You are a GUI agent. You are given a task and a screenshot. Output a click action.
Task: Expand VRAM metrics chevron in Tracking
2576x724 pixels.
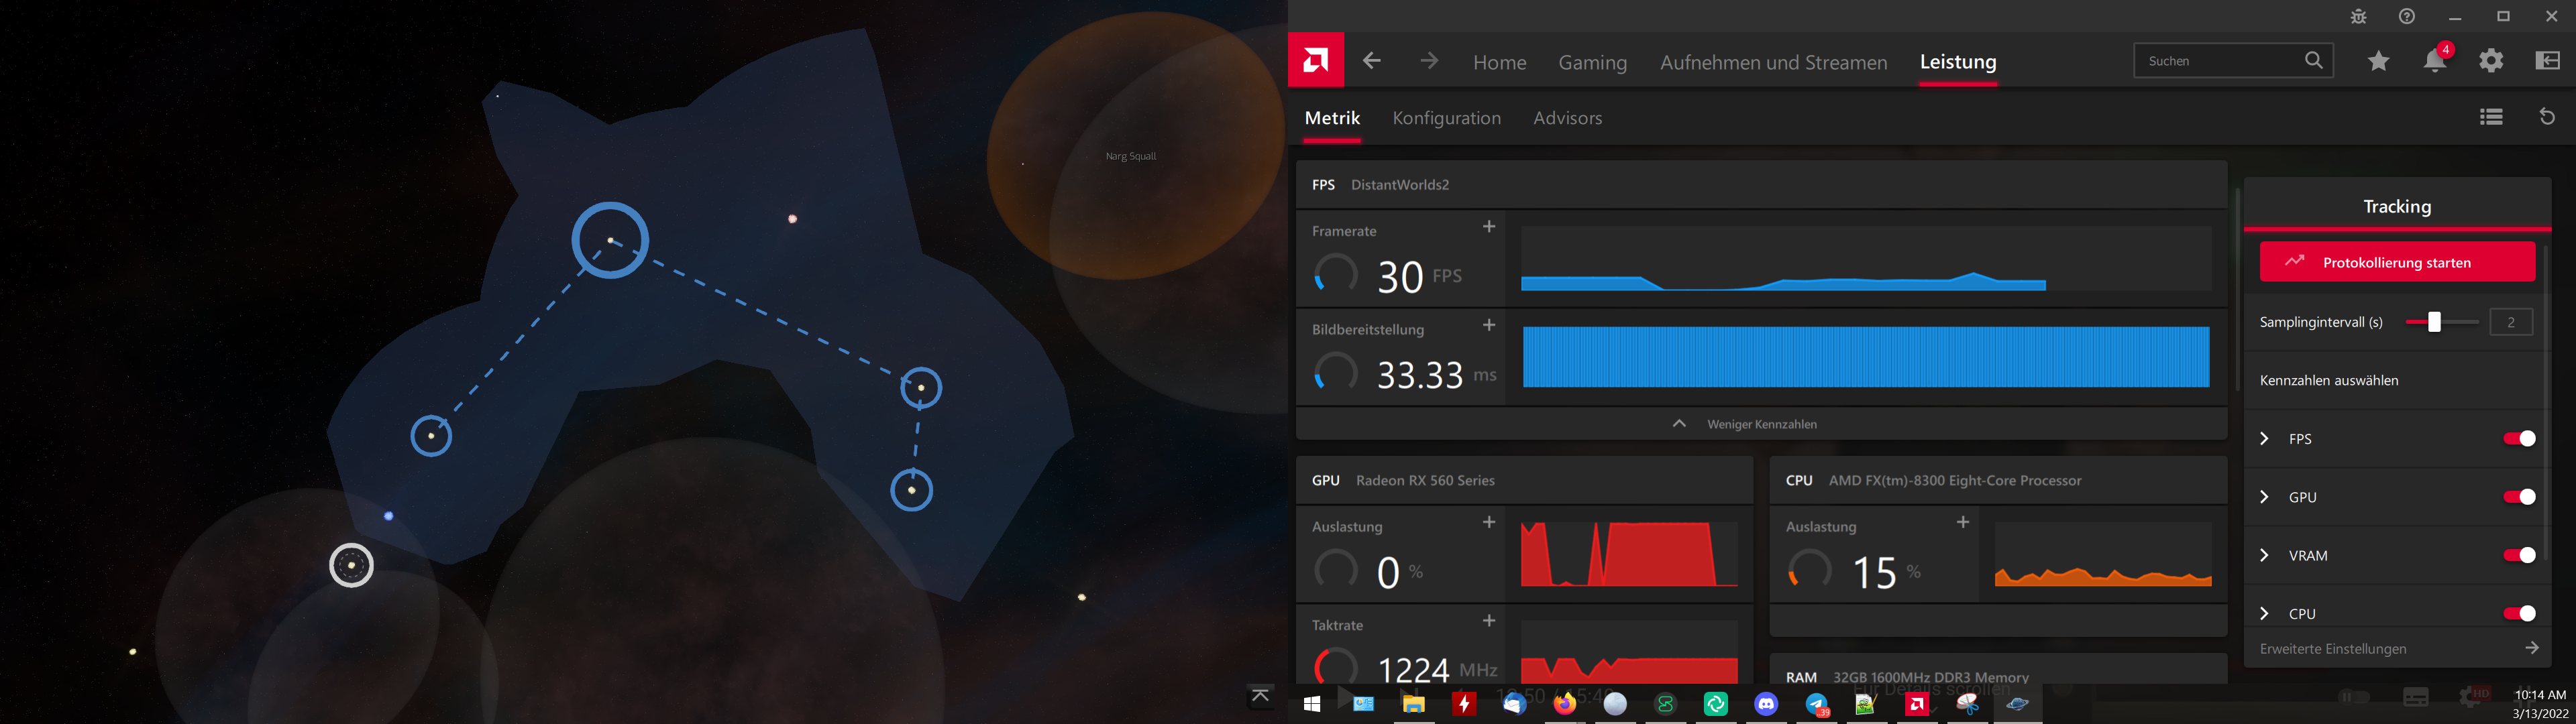(x=2265, y=554)
